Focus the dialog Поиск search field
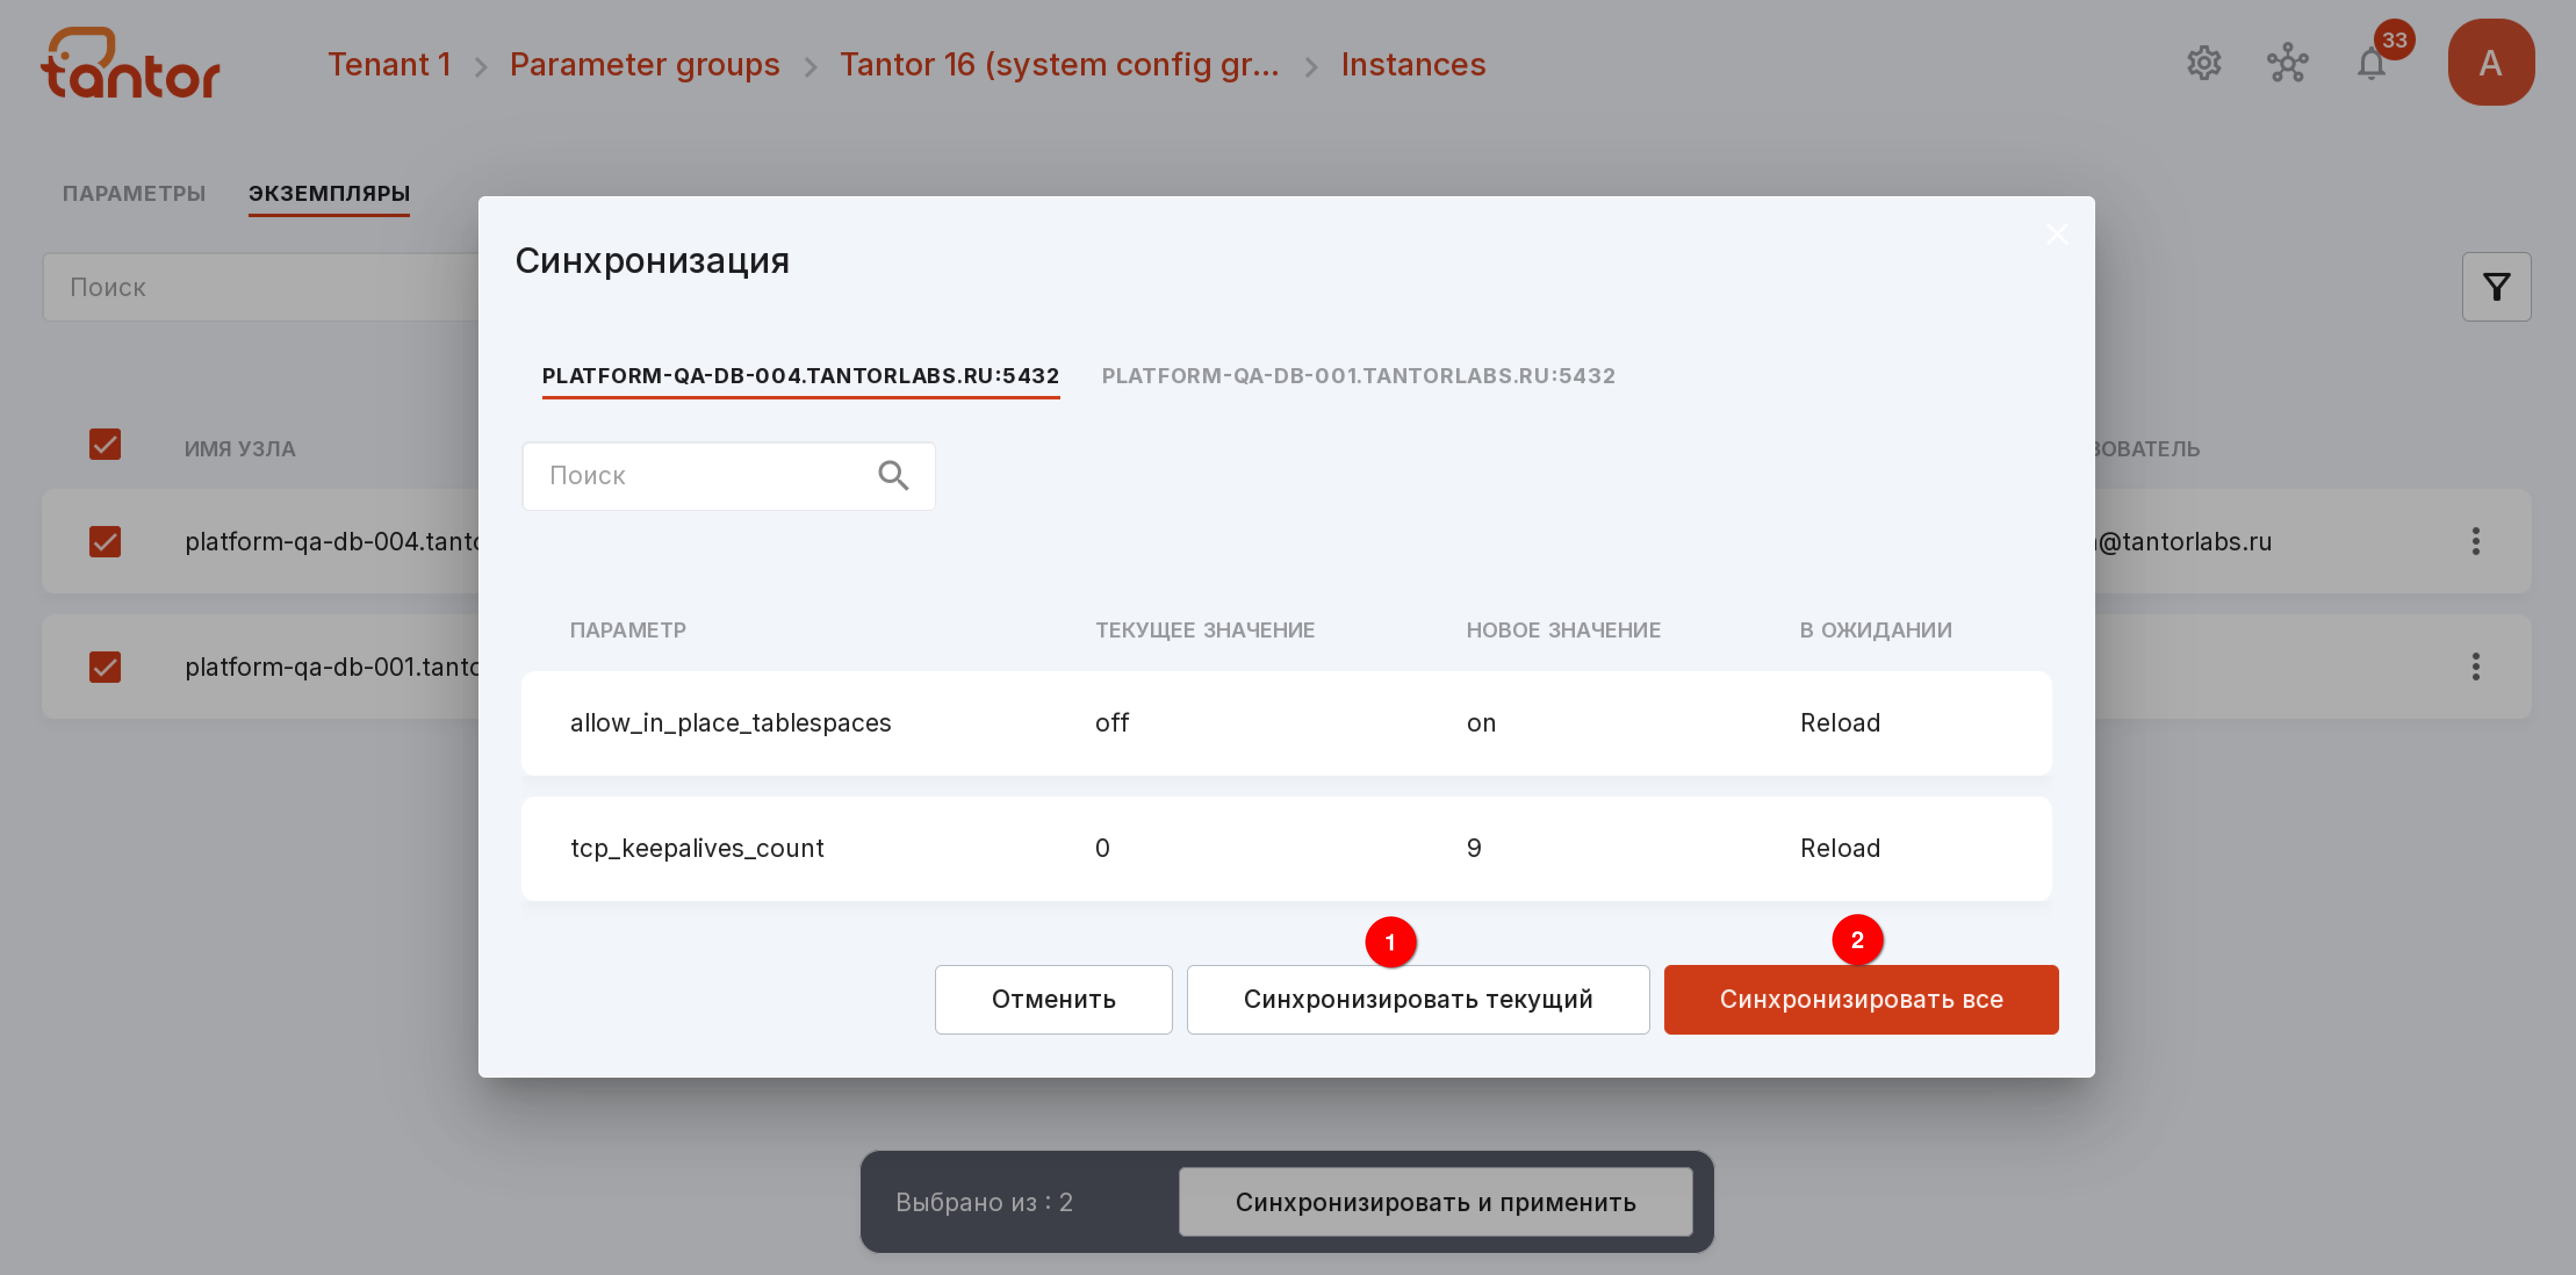This screenshot has width=2576, height=1275. [x=728, y=475]
